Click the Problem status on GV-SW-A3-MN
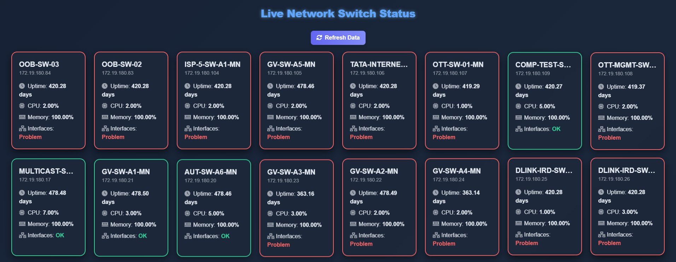 (278, 244)
